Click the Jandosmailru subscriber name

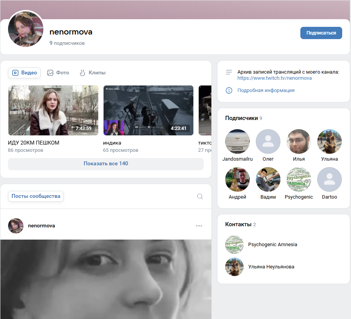(x=237, y=159)
